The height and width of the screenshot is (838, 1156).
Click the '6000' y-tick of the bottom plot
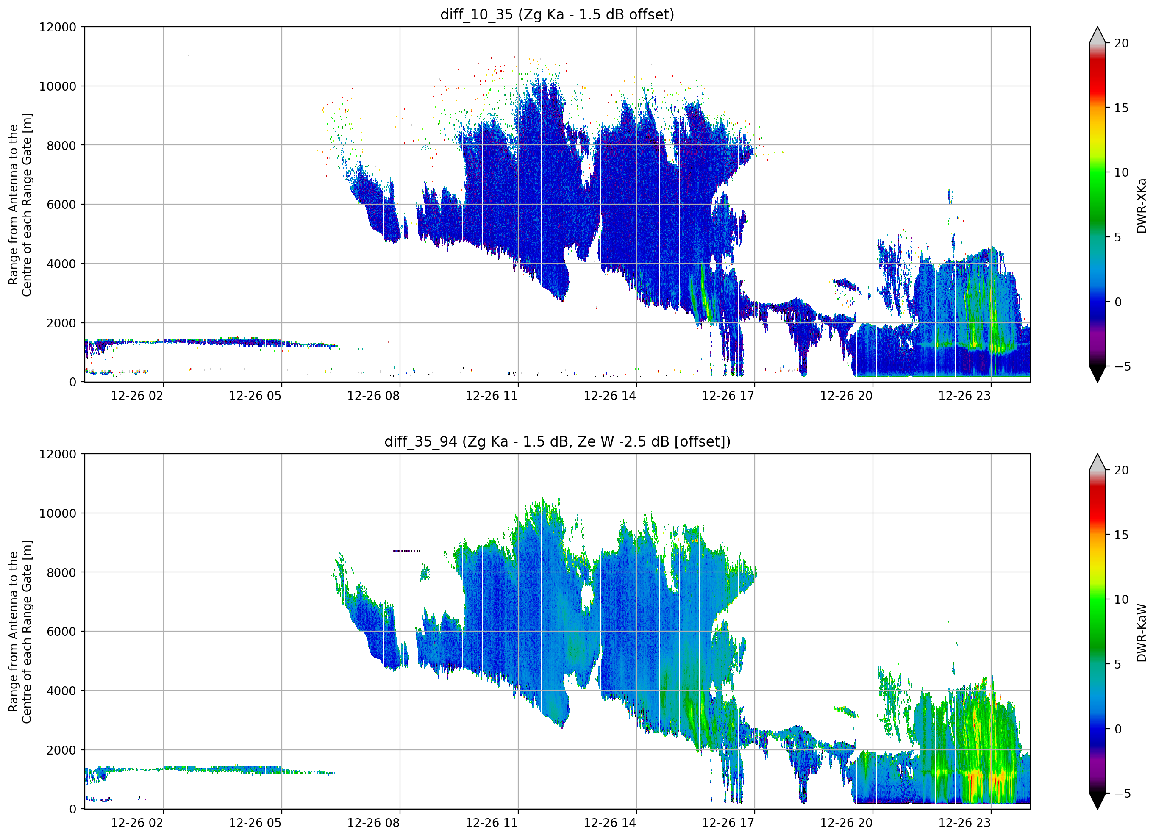[61, 632]
